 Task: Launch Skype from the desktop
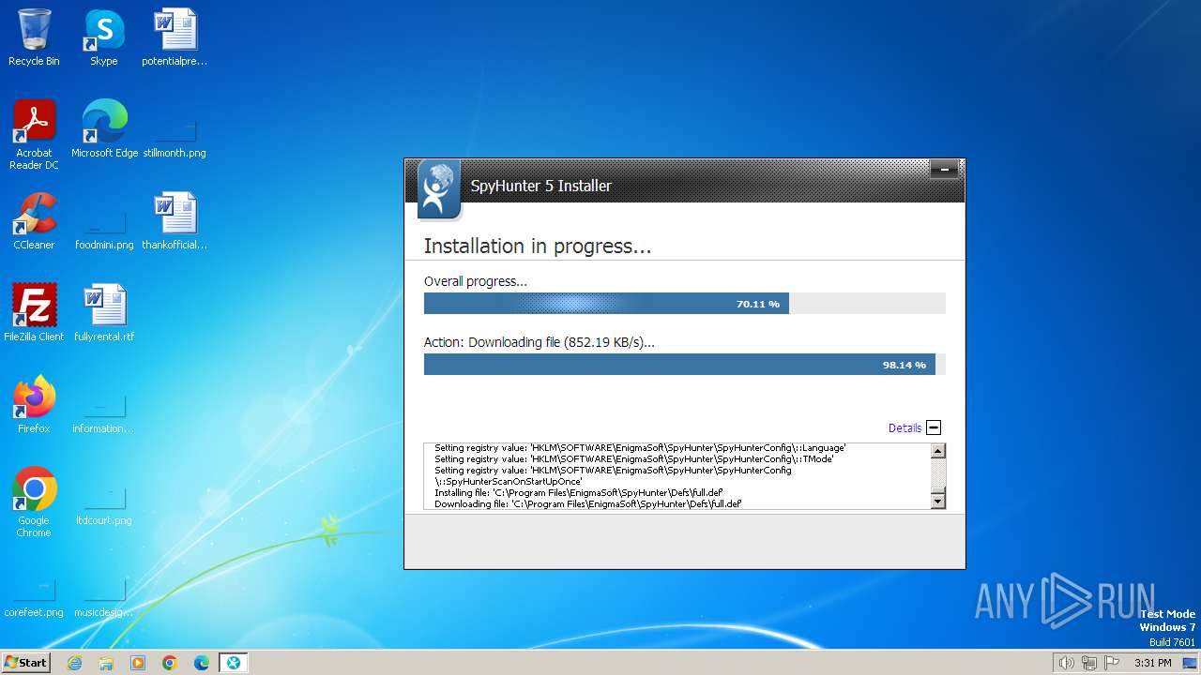click(103, 37)
